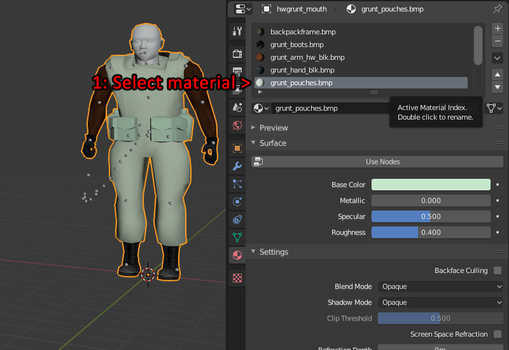This screenshot has height=350, width=509.
Task: Open the Particles properties tab
Action: click(237, 184)
